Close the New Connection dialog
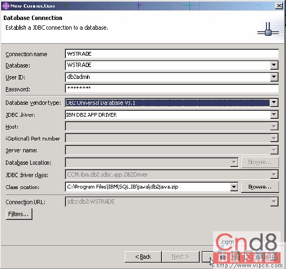The height and width of the screenshot is (269, 286). pos(279,6)
